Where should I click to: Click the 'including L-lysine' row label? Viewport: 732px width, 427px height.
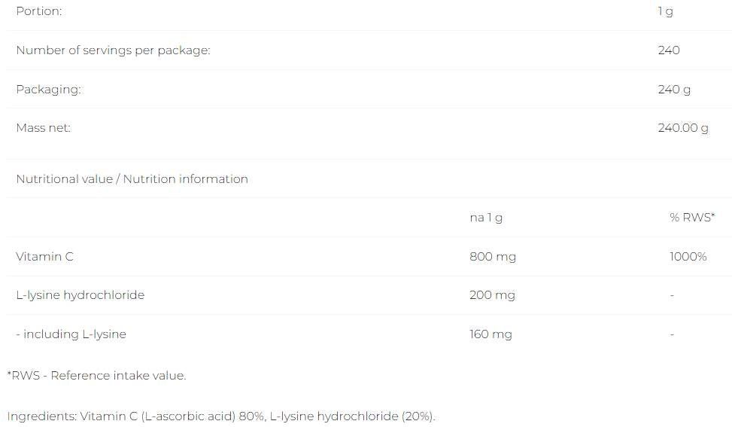click(71, 334)
